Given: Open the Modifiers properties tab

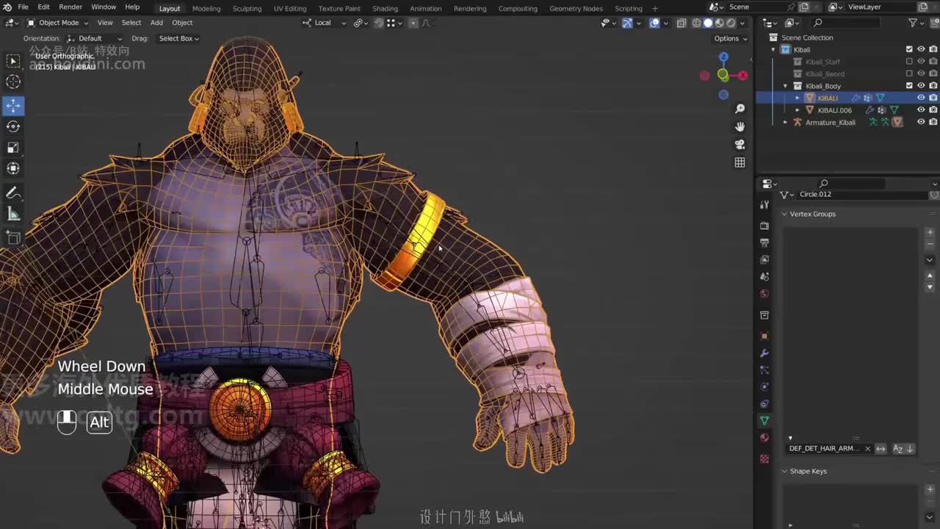Looking at the screenshot, I should tap(764, 353).
